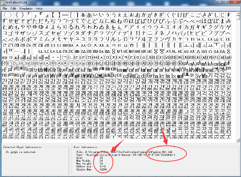The image size is (241, 177).
Task: Select the hiragana ん glyph
Action: click(x=119, y=27)
